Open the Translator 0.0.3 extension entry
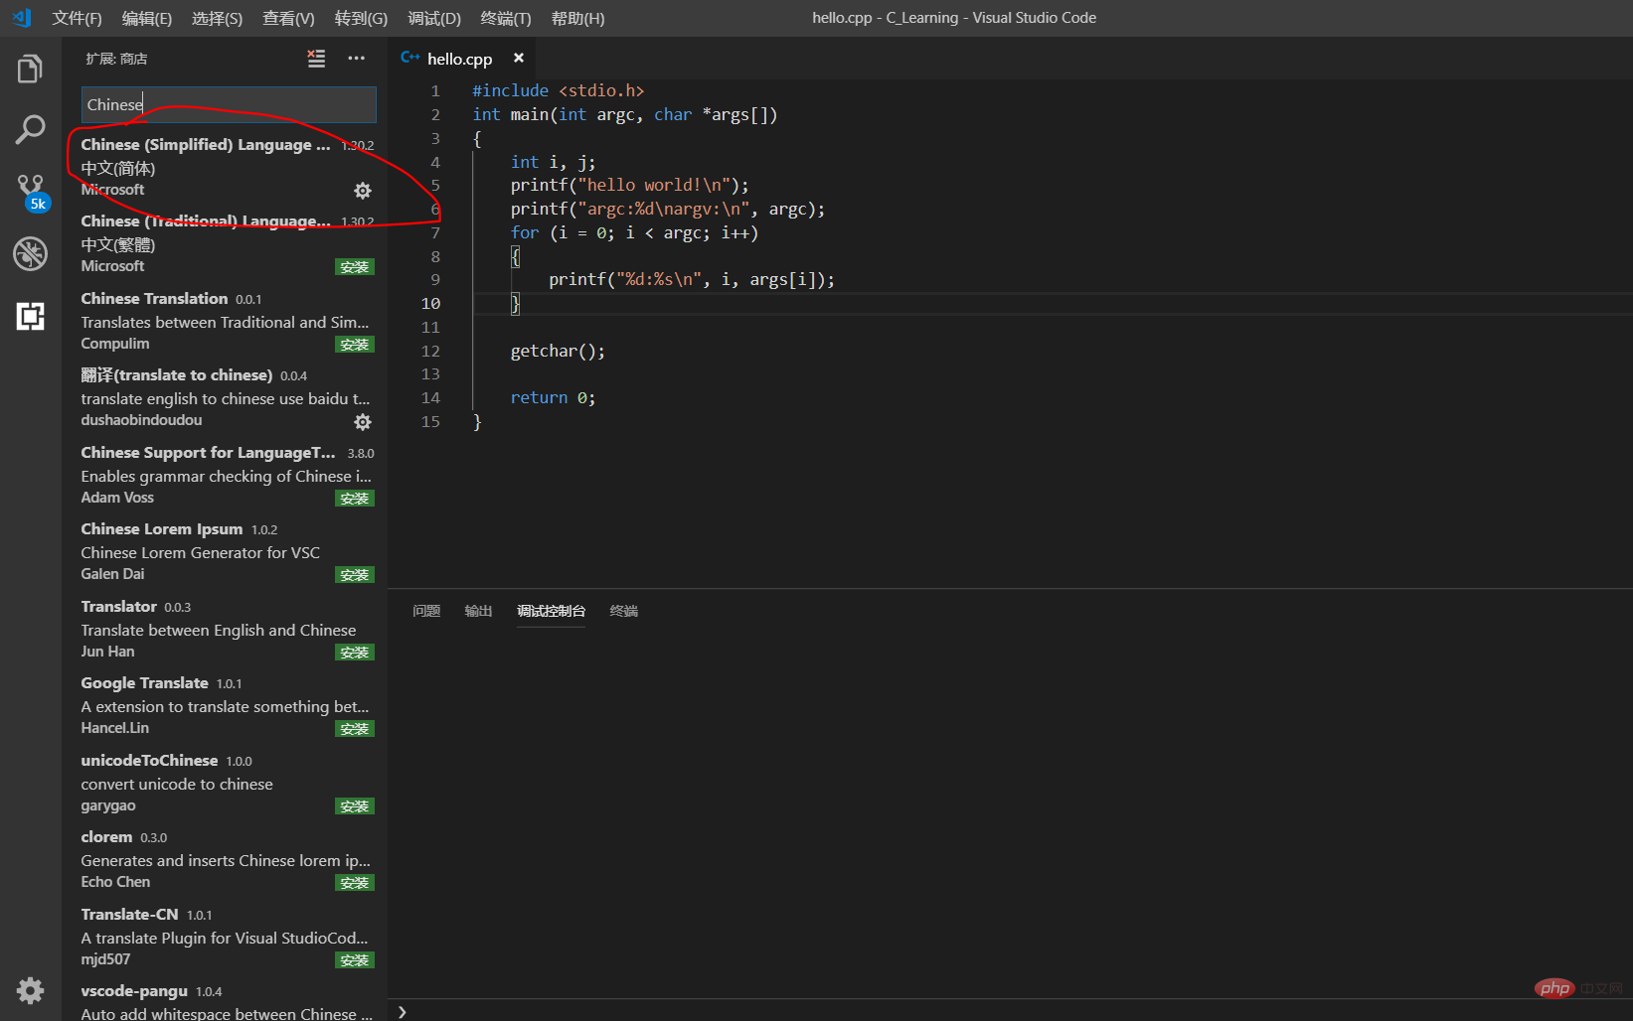The image size is (1633, 1021). coord(225,628)
